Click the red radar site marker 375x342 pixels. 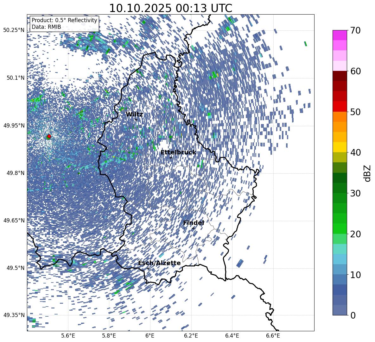[49, 136]
